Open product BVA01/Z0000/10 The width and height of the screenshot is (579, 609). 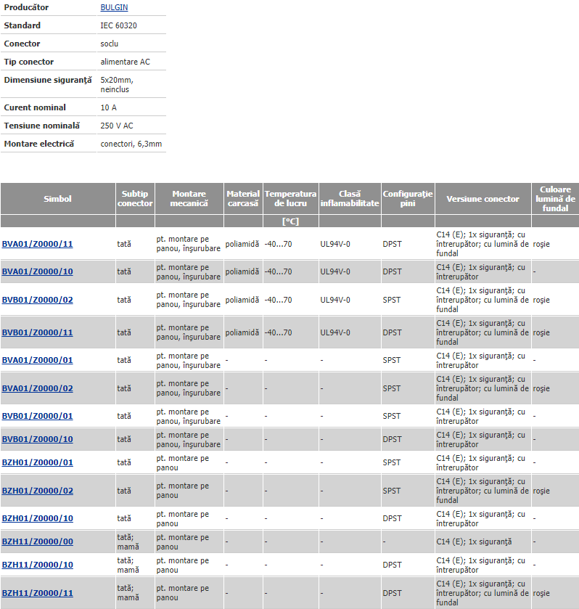37,271
